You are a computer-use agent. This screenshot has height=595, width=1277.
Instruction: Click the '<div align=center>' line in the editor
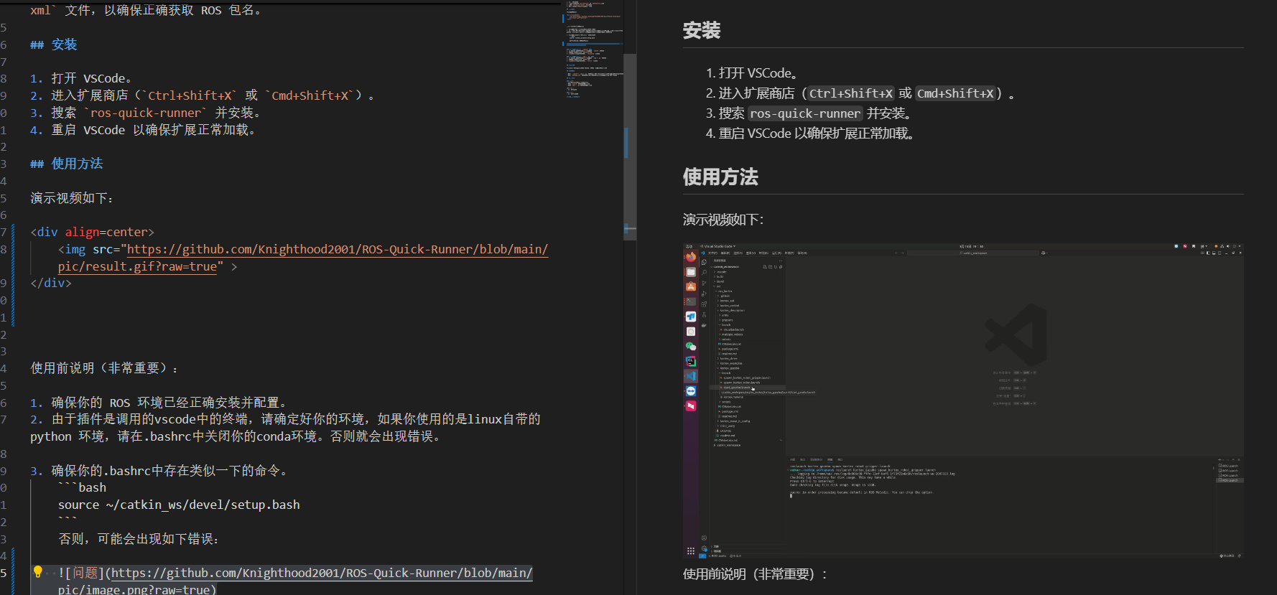coord(92,232)
